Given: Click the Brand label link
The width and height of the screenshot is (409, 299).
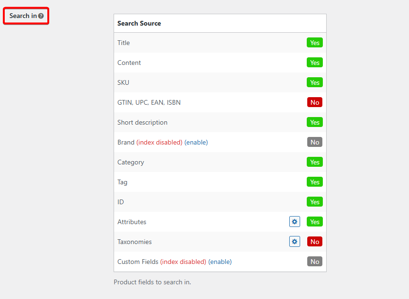Looking at the screenshot, I should (126, 142).
